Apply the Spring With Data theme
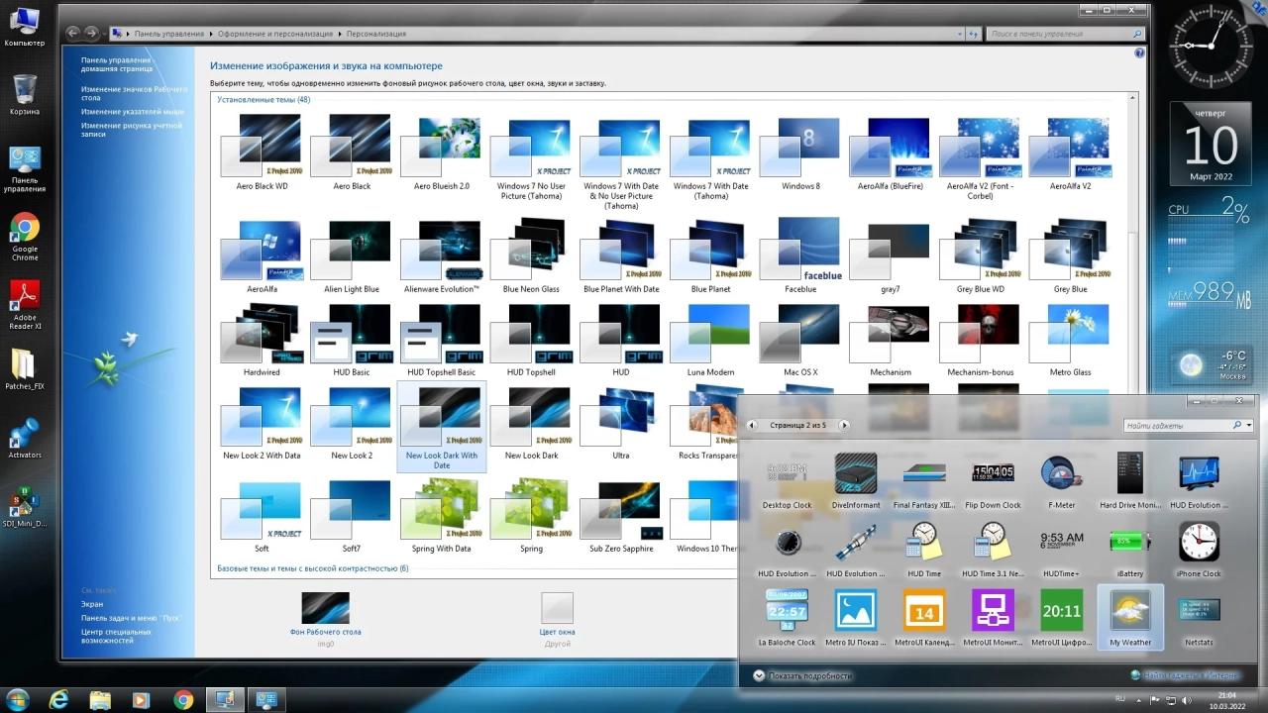This screenshot has width=1268, height=713. pos(442,516)
